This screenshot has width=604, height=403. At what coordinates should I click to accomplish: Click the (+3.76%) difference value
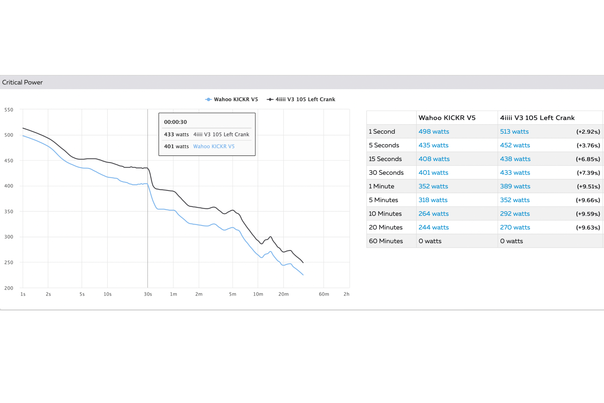click(x=588, y=145)
